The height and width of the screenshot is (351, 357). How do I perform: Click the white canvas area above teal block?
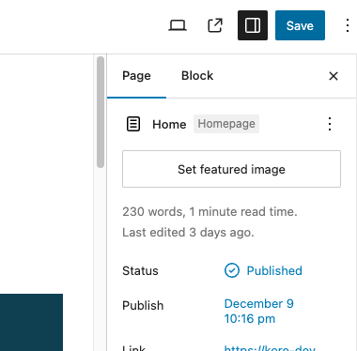tap(46, 174)
